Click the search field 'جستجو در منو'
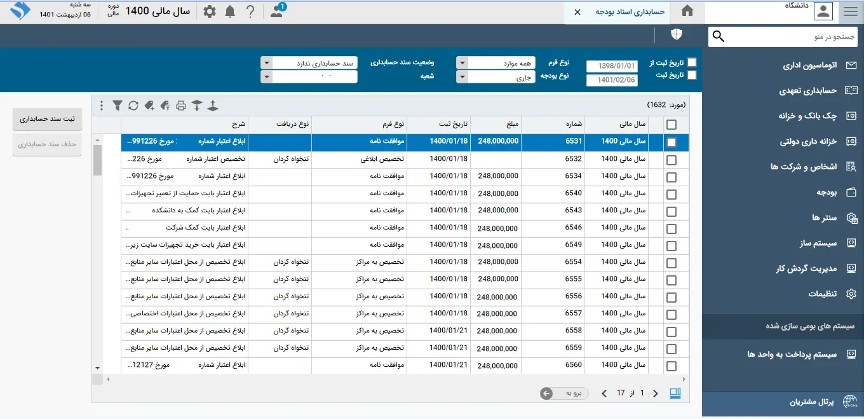 (791, 37)
